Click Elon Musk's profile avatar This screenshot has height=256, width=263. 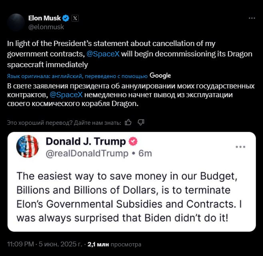click(x=16, y=22)
